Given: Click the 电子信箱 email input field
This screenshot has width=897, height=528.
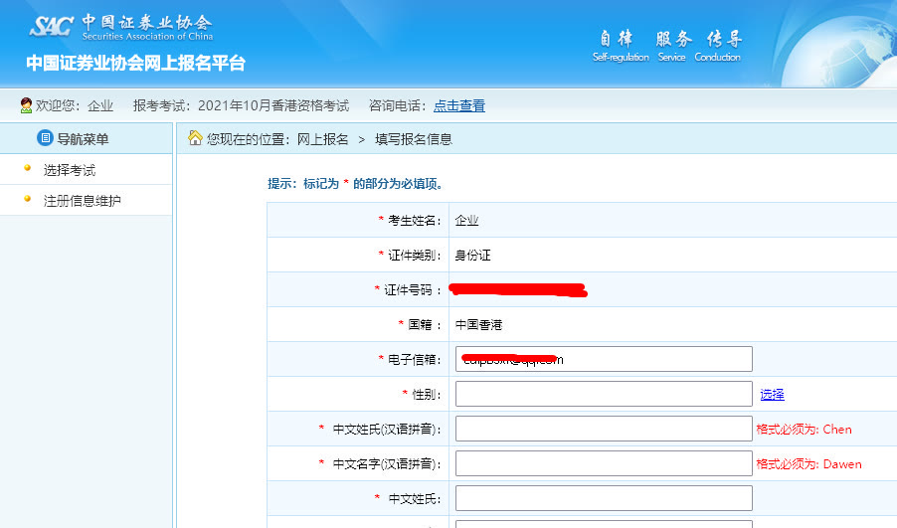Looking at the screenshot, I should tap(604, 359).
